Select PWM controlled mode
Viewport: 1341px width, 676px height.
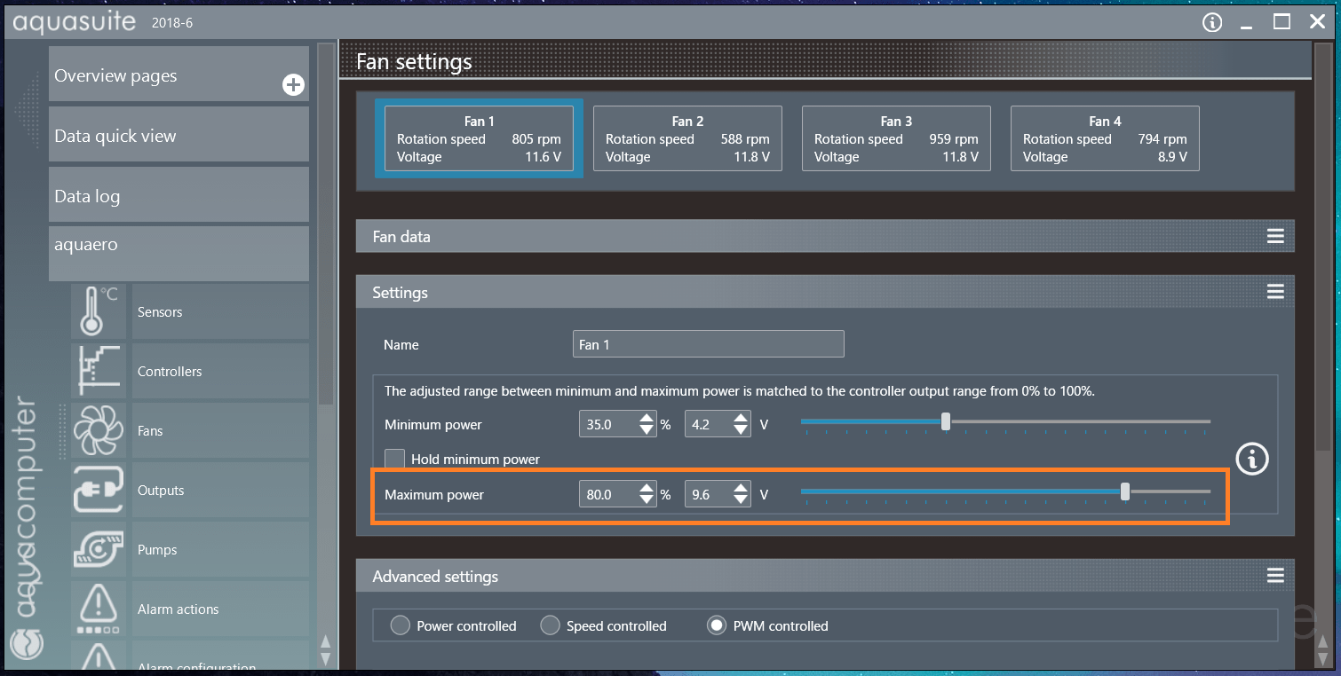717,625
